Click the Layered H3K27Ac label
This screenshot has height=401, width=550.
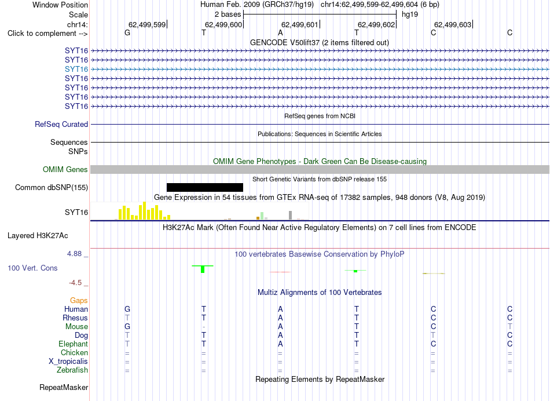click(x=38, y=236)
